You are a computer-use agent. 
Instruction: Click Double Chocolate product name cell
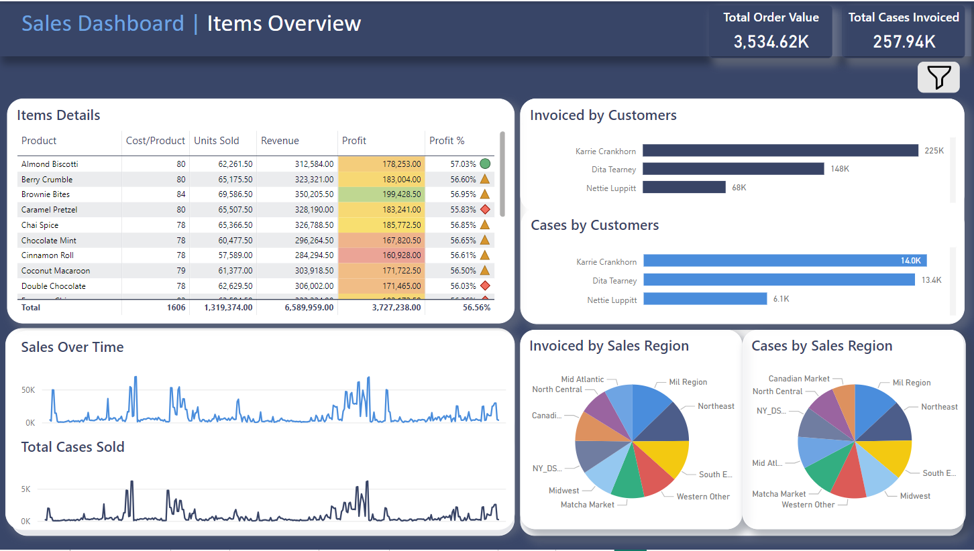(54, 286)
